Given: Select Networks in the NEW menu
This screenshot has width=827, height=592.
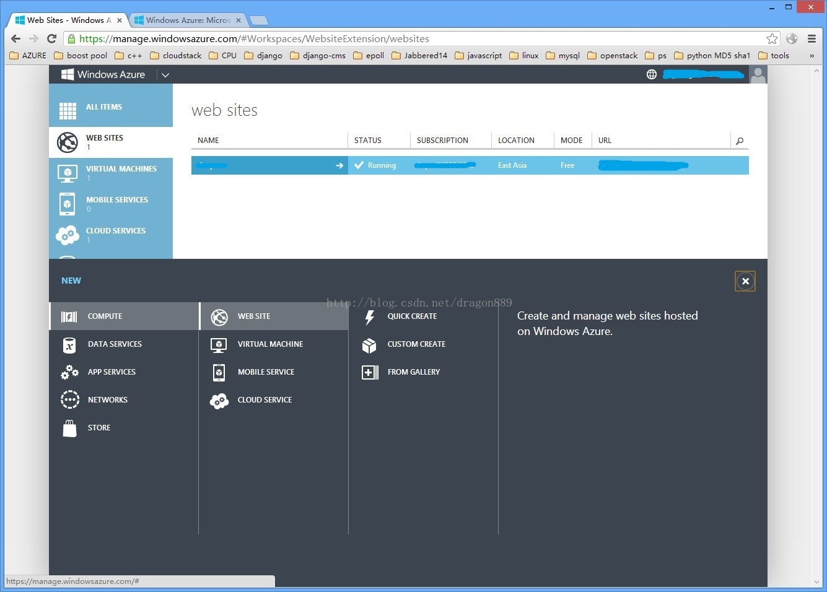Looking at the screenshot, I should tap(124, 399).
